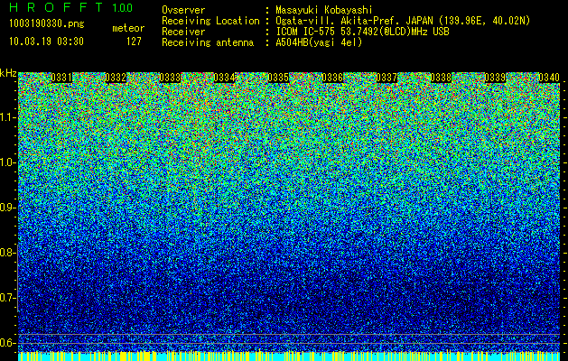The image size is (568, 361).
Task: Click the Receiving antenna field label
Action: point(208,42)
